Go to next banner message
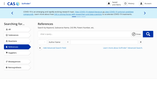The image size is (157, 94). click(145, 13)
